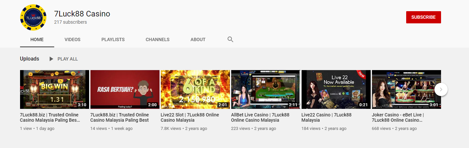The height and width of the screenshot is (148, 469).
Task: Click the 1 view 1 day ago text
Action: coord(37,129)
